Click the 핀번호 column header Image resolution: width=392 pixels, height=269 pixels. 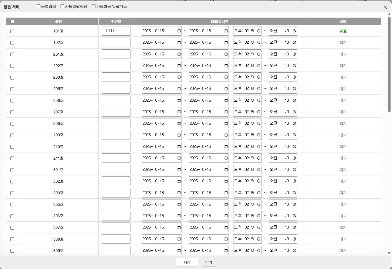tap(116, 22)
